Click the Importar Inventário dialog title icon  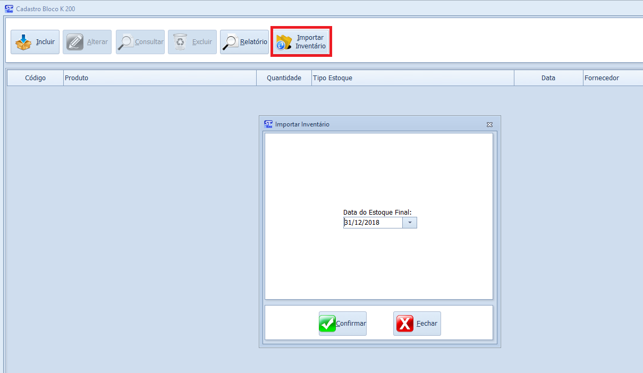(x=268, y=124)
